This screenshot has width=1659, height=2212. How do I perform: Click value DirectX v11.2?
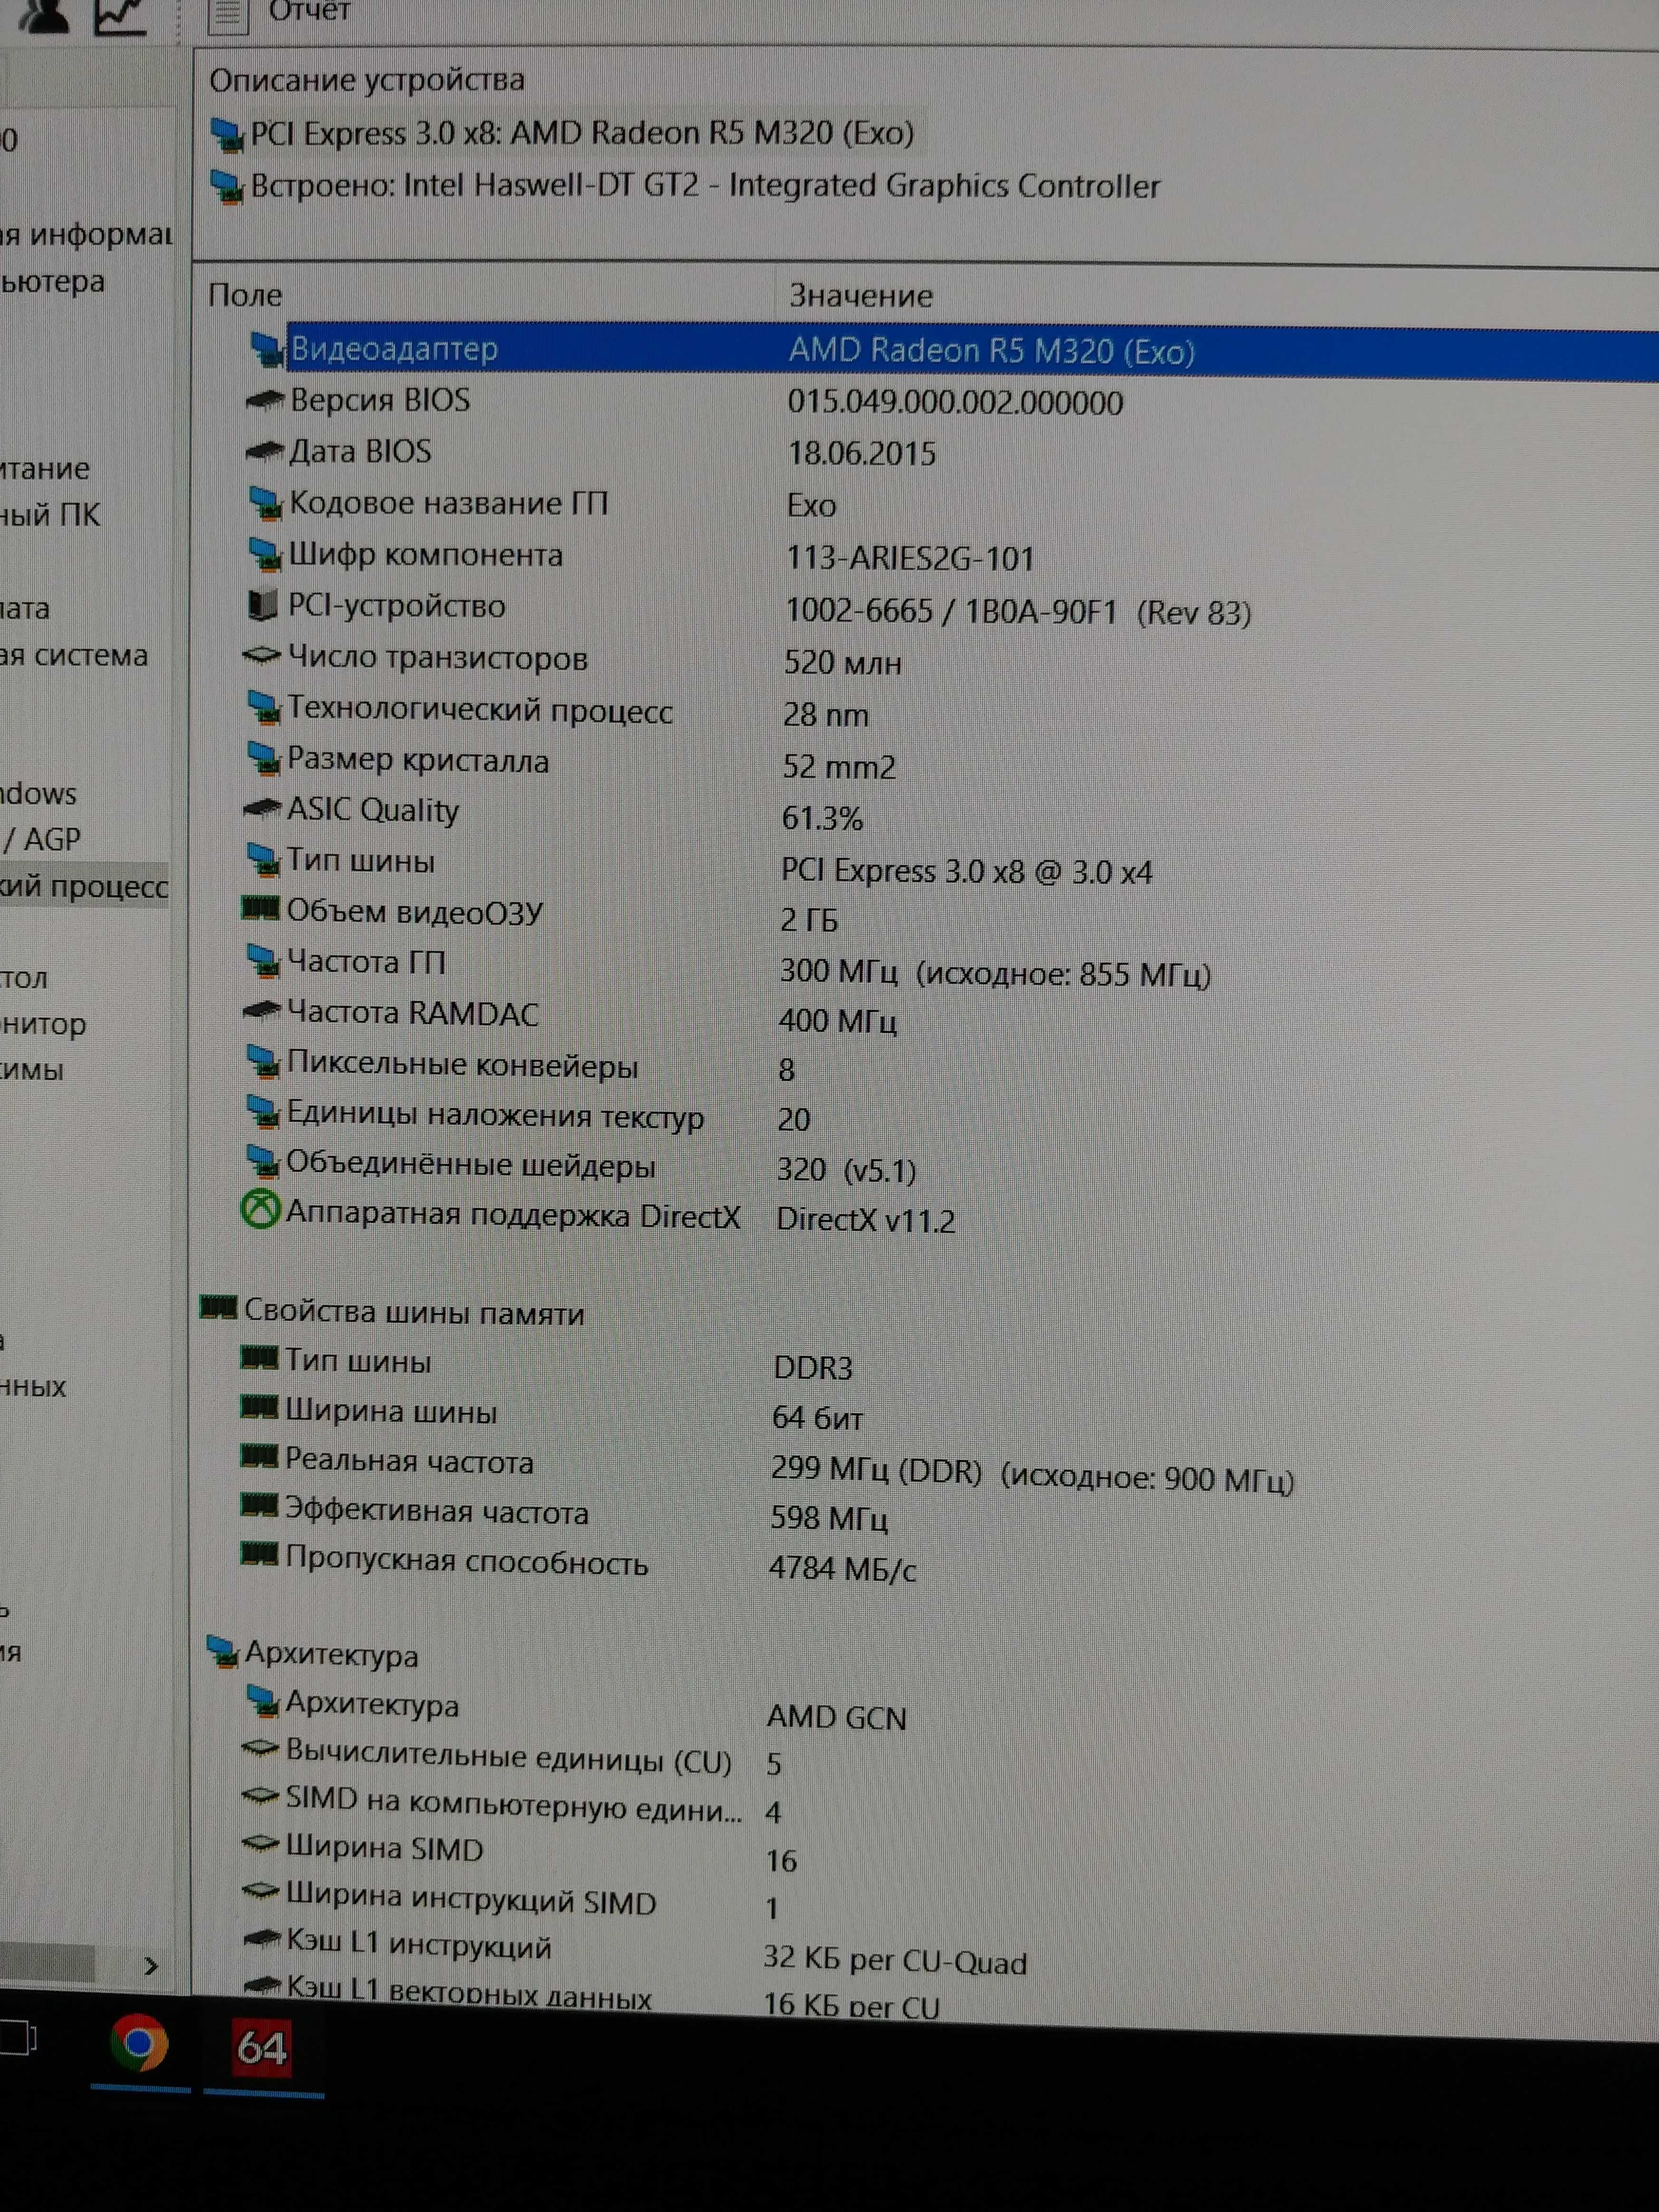pos(865,1220)
